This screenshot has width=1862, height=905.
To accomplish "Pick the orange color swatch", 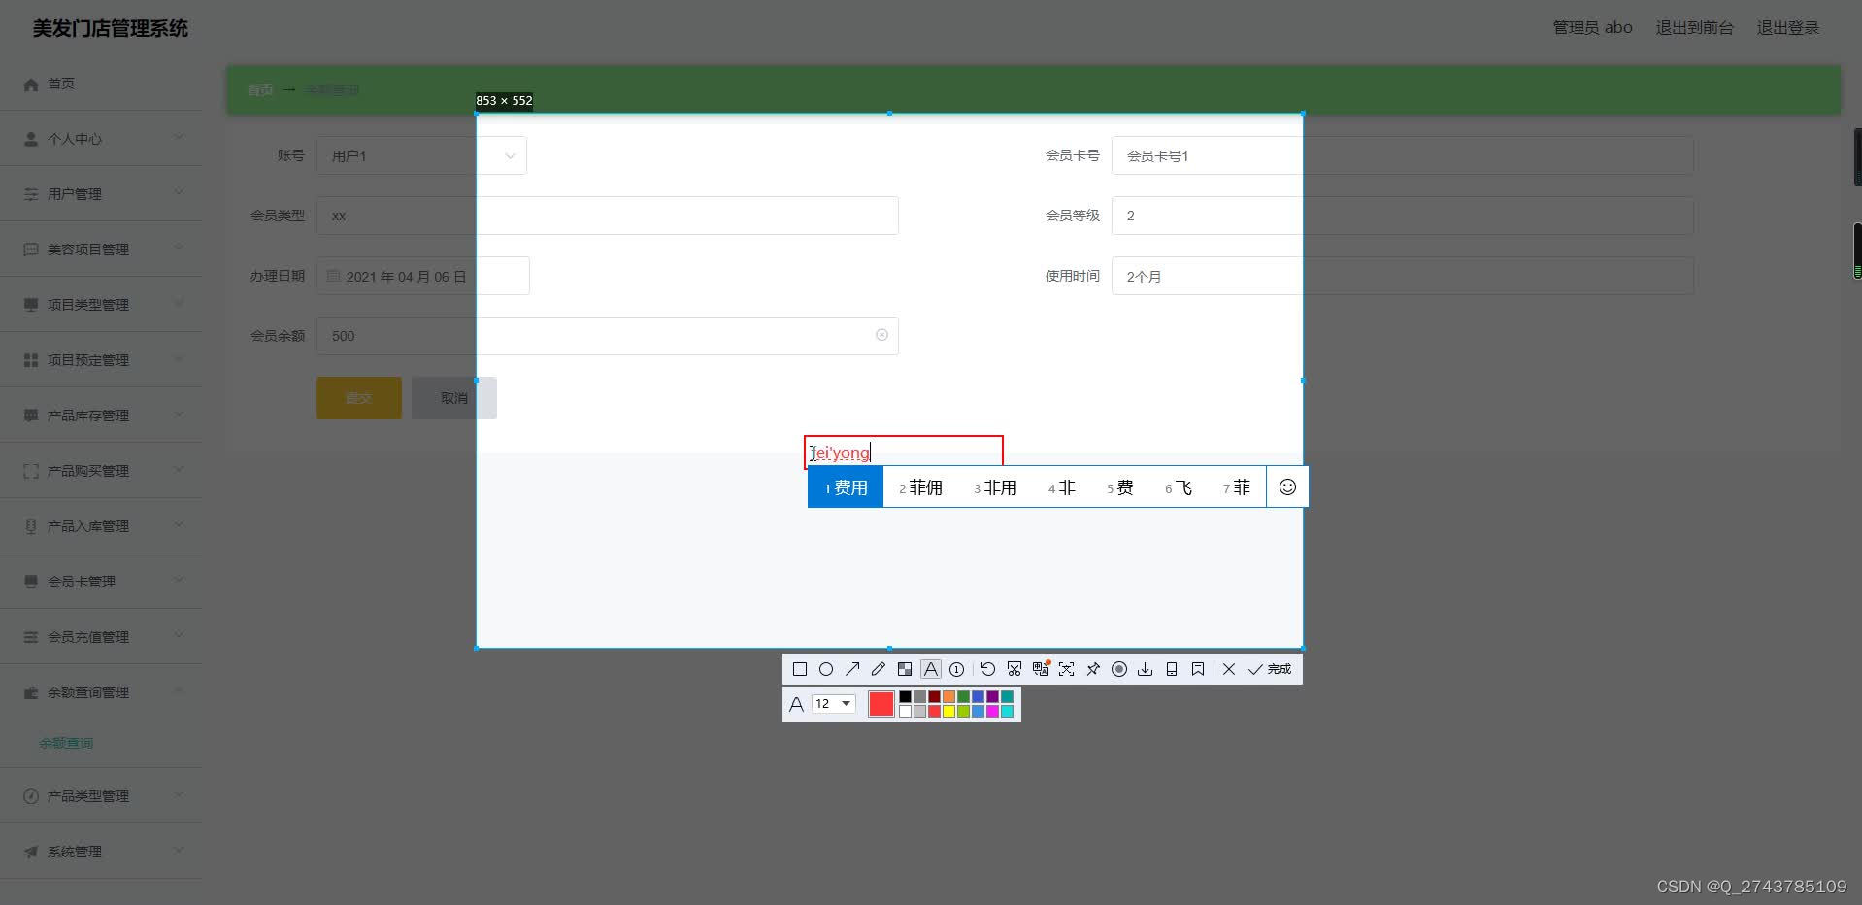I will 948,696.
